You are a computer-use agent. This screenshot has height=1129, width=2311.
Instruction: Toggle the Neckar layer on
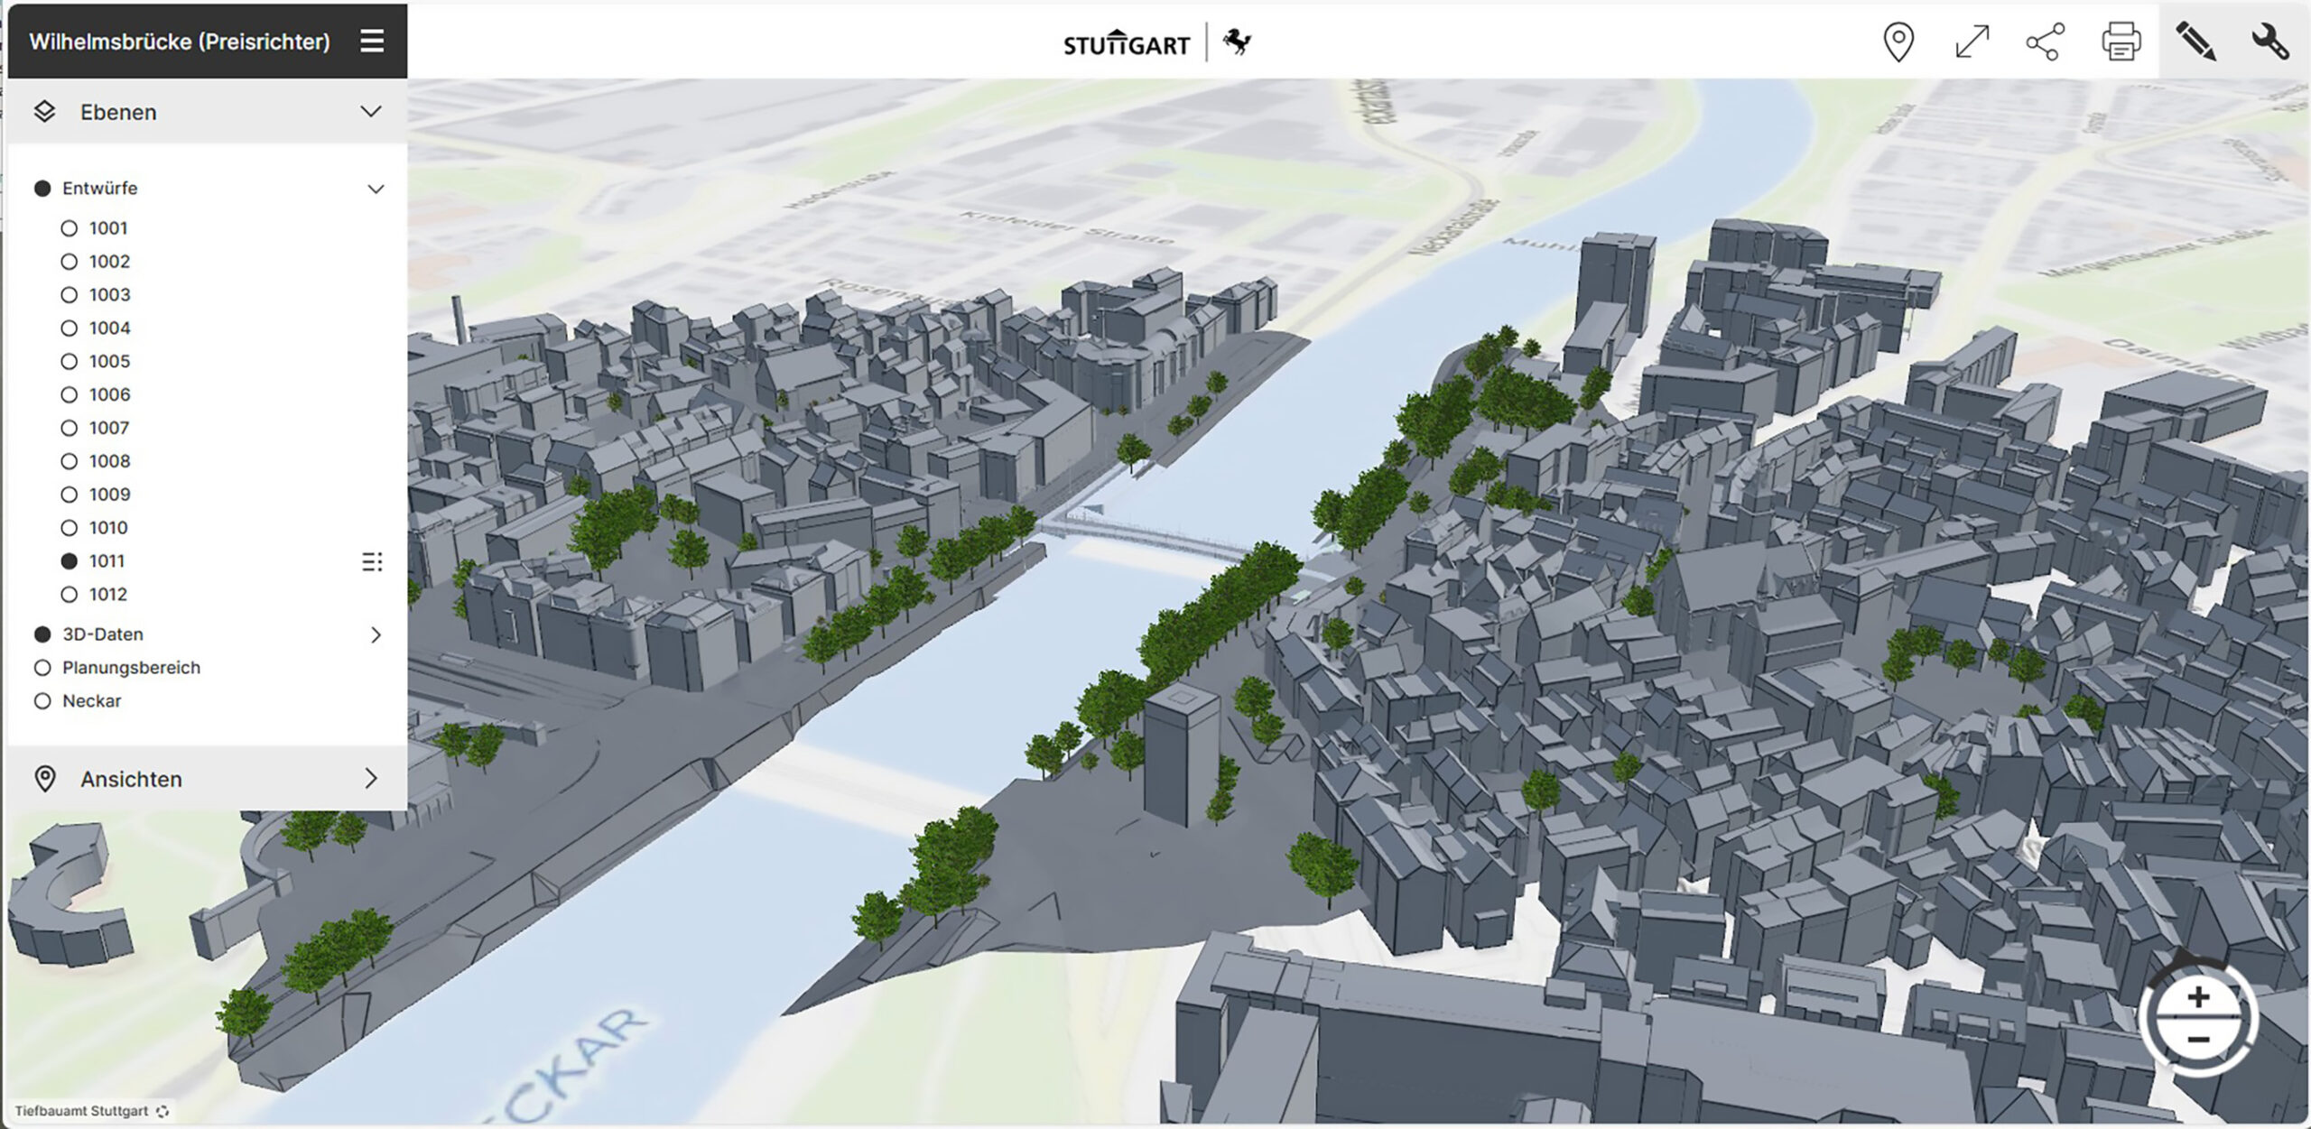[42, 701]
